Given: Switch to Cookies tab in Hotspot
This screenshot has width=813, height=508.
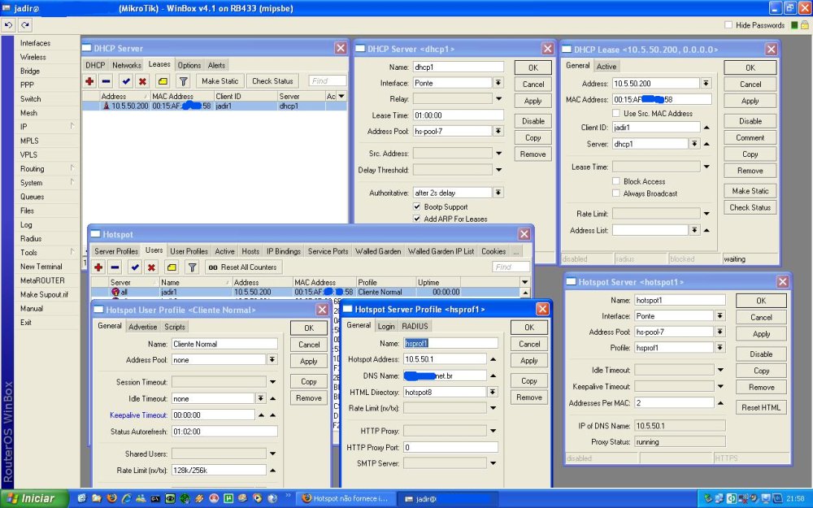Looking at the screenshot, I should pos(493,251).
